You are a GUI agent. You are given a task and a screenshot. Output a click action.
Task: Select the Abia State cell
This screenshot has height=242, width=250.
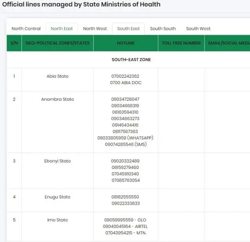click(x=57, y=76)
